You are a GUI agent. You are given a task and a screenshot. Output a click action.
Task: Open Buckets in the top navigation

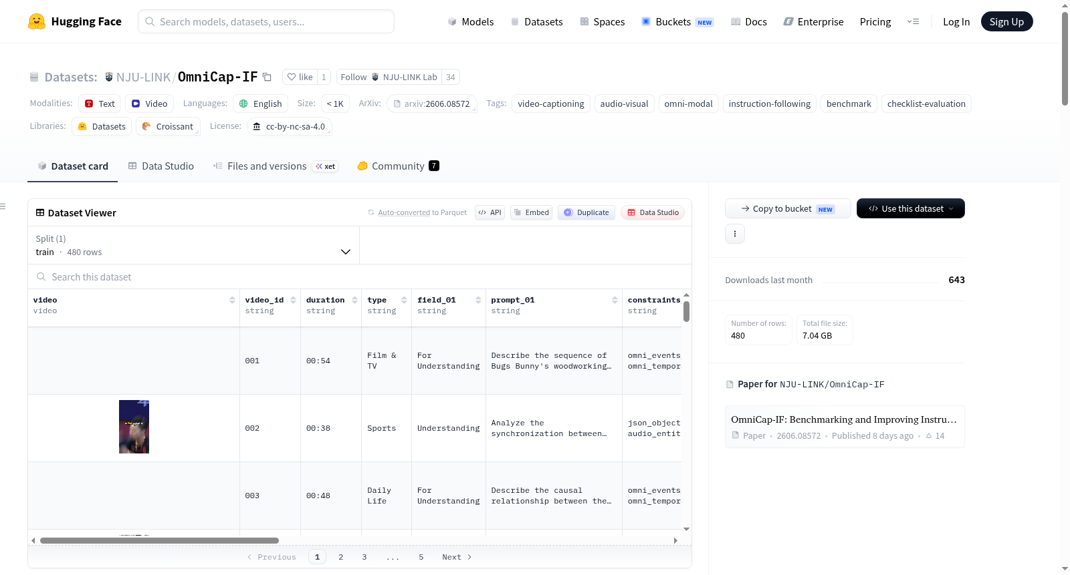(x=677, y=21)
